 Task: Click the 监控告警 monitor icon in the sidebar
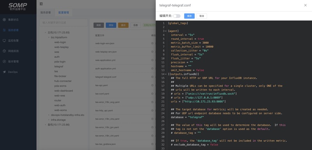tap(4, 41)
